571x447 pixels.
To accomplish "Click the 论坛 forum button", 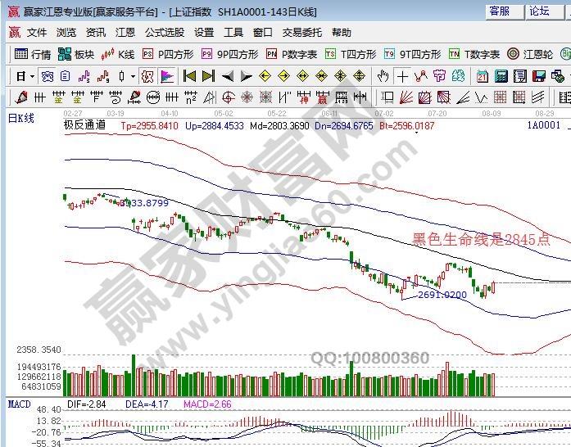I will point(540,11).
